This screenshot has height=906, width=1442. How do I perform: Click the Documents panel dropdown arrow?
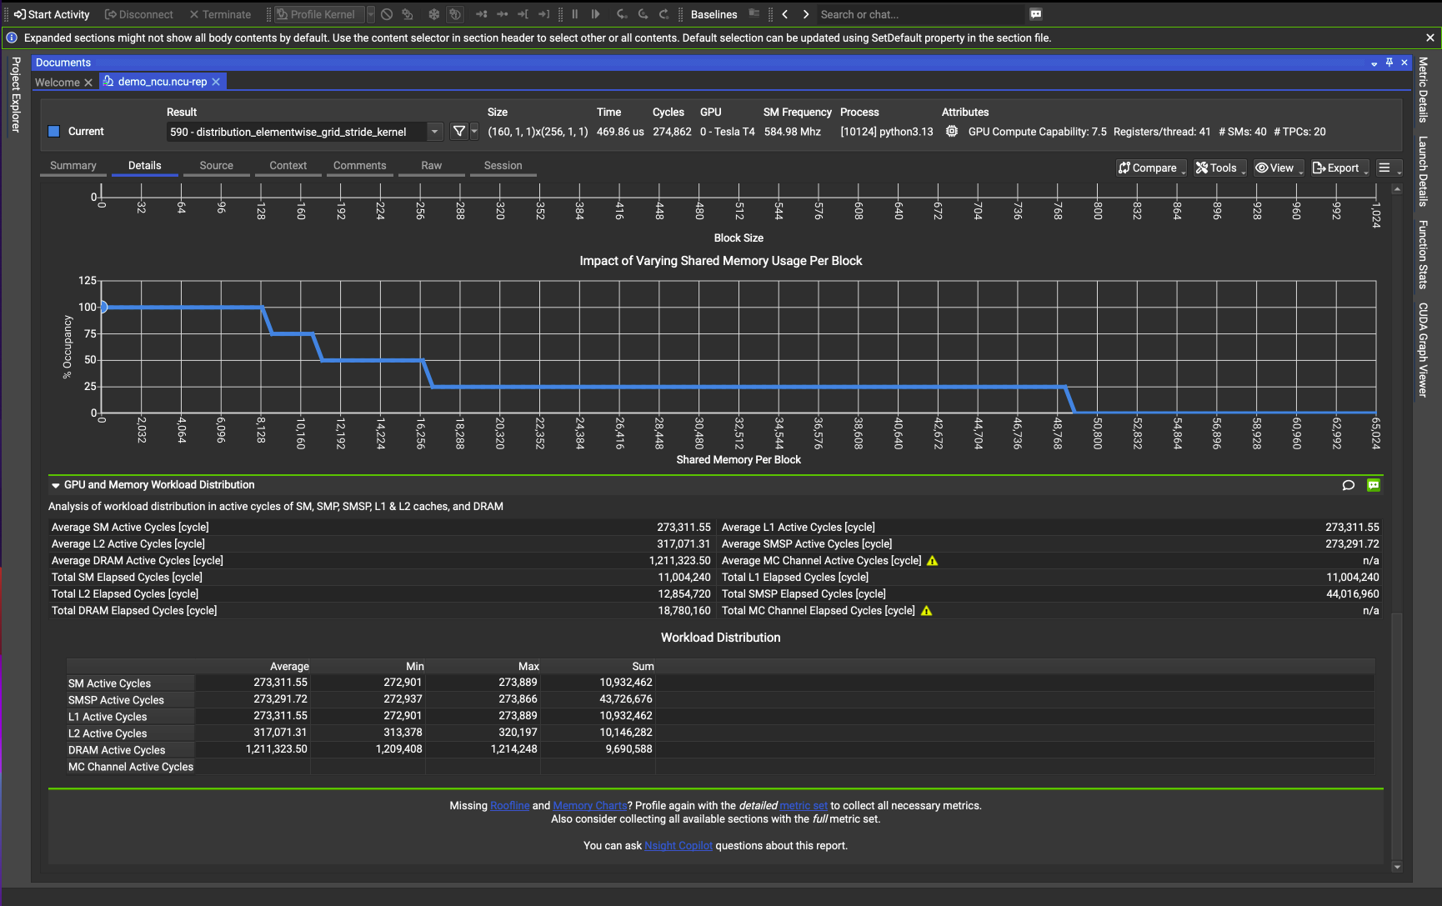(x=1374, y=63)
